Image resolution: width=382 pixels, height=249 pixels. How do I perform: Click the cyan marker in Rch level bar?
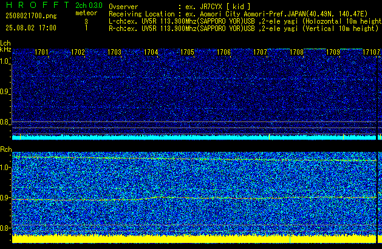(x=290, y=239)
